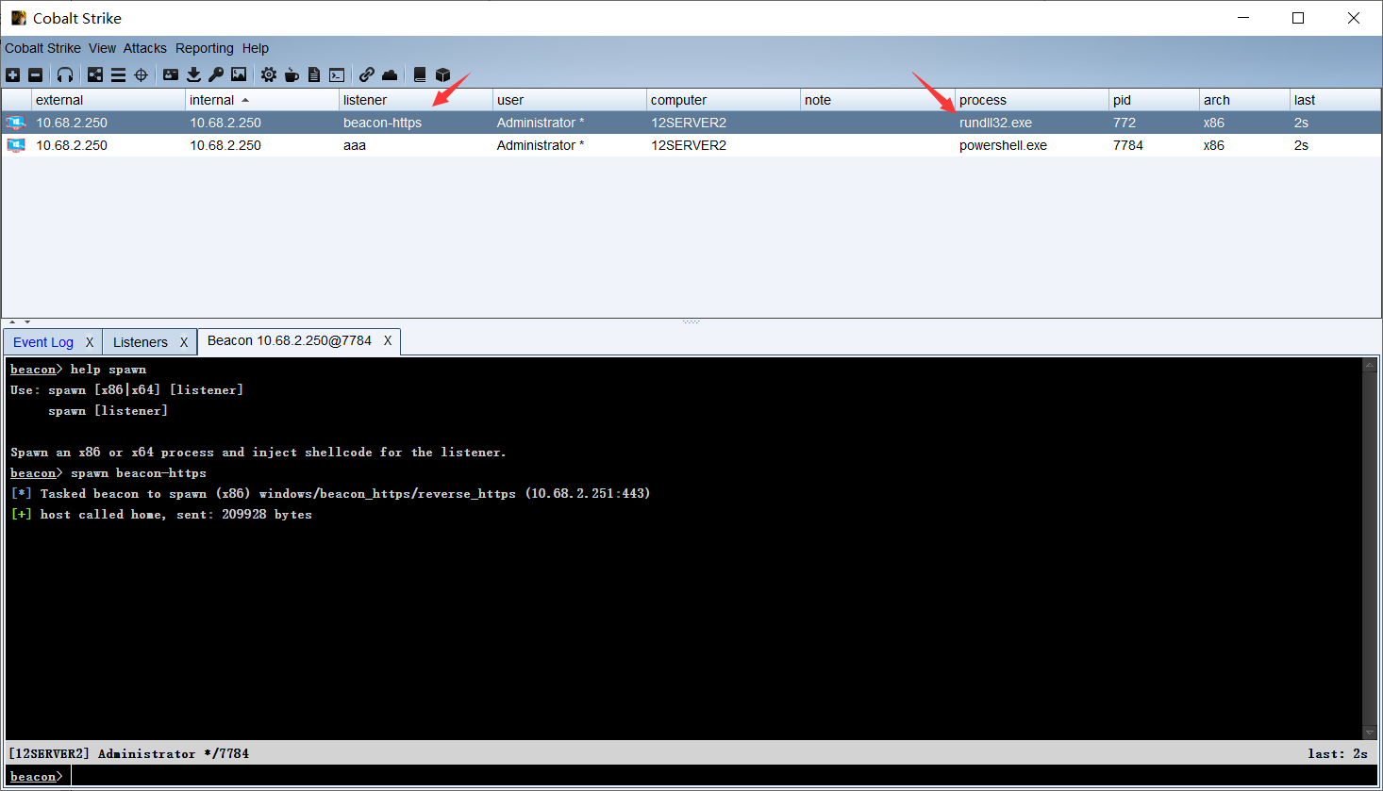The width and height of the screenshot is (1383, 791).
Task: Close the Event Log tab
Action: coord(90,342)
